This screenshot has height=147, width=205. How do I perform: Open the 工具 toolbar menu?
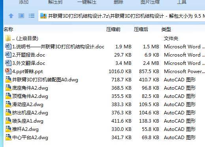[182, 2]
